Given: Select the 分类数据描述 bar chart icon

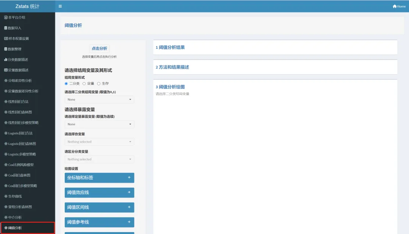Looking at the screenshot, I should pos(6,59).
